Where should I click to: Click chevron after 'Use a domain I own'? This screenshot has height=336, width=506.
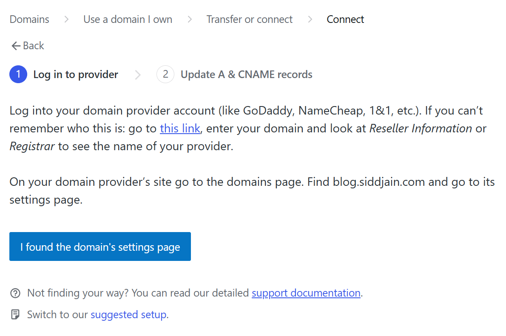(190, 20)
